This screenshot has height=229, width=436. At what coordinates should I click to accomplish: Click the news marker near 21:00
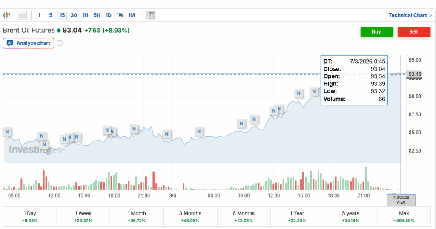pyautogui.click(x=135, y=128)
